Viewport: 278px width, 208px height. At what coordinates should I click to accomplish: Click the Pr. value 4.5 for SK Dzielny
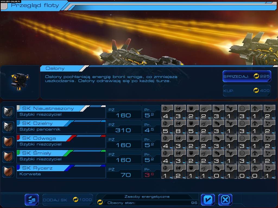(149, 130)
